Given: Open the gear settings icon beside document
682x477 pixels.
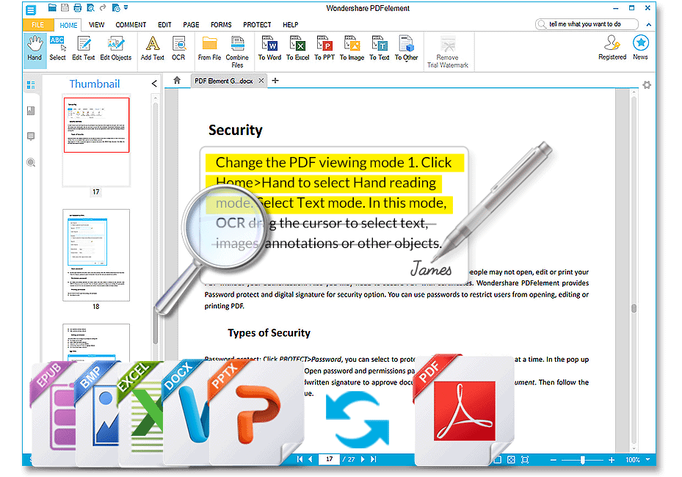Looking at the screenshot, I should pos(647,85).
